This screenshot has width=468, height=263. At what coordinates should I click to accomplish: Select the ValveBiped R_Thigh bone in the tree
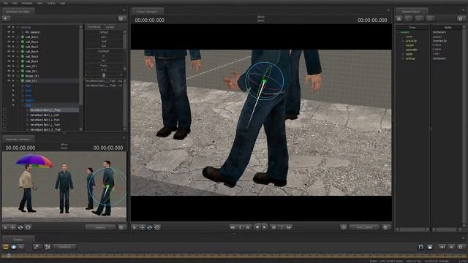(x=45, y=130)
